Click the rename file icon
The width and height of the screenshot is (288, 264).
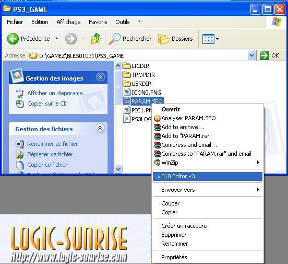pos(20,144)
